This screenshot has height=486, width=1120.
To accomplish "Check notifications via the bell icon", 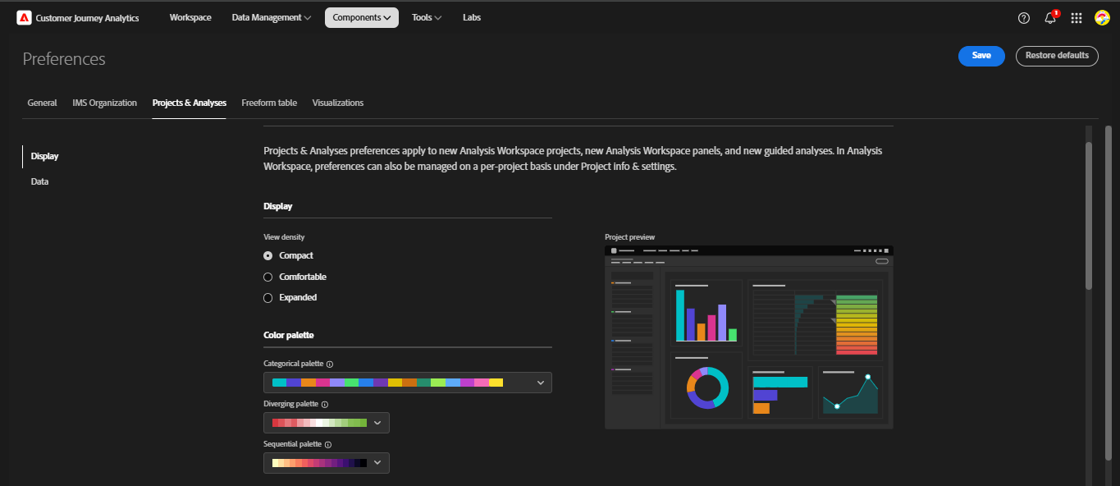I will click(1049, 17).
